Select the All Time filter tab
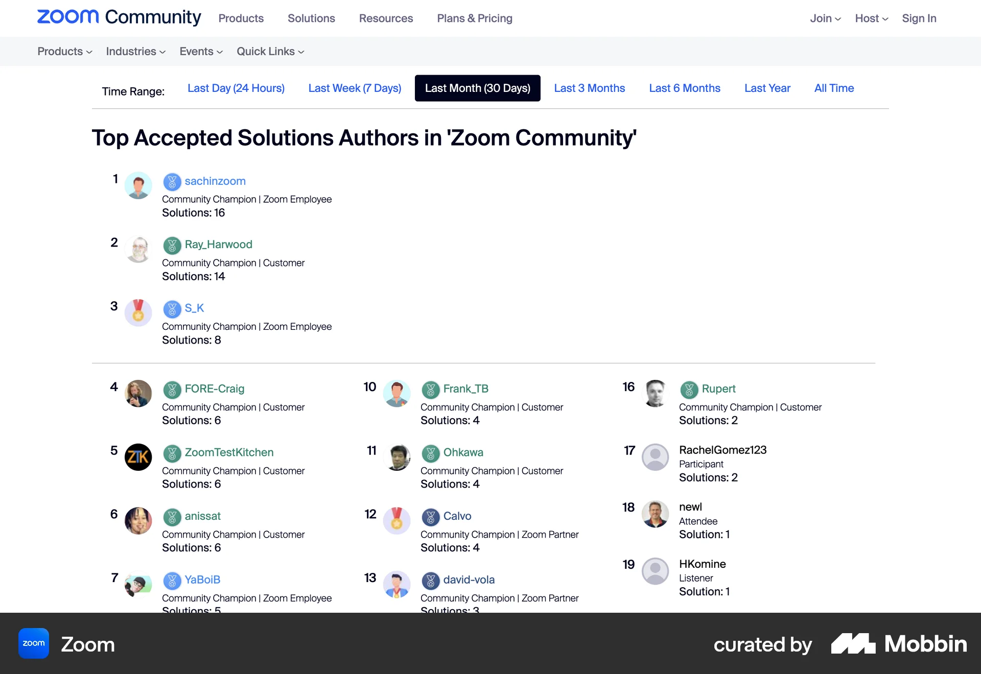This screenshot has width=981, height=674. 834,88
